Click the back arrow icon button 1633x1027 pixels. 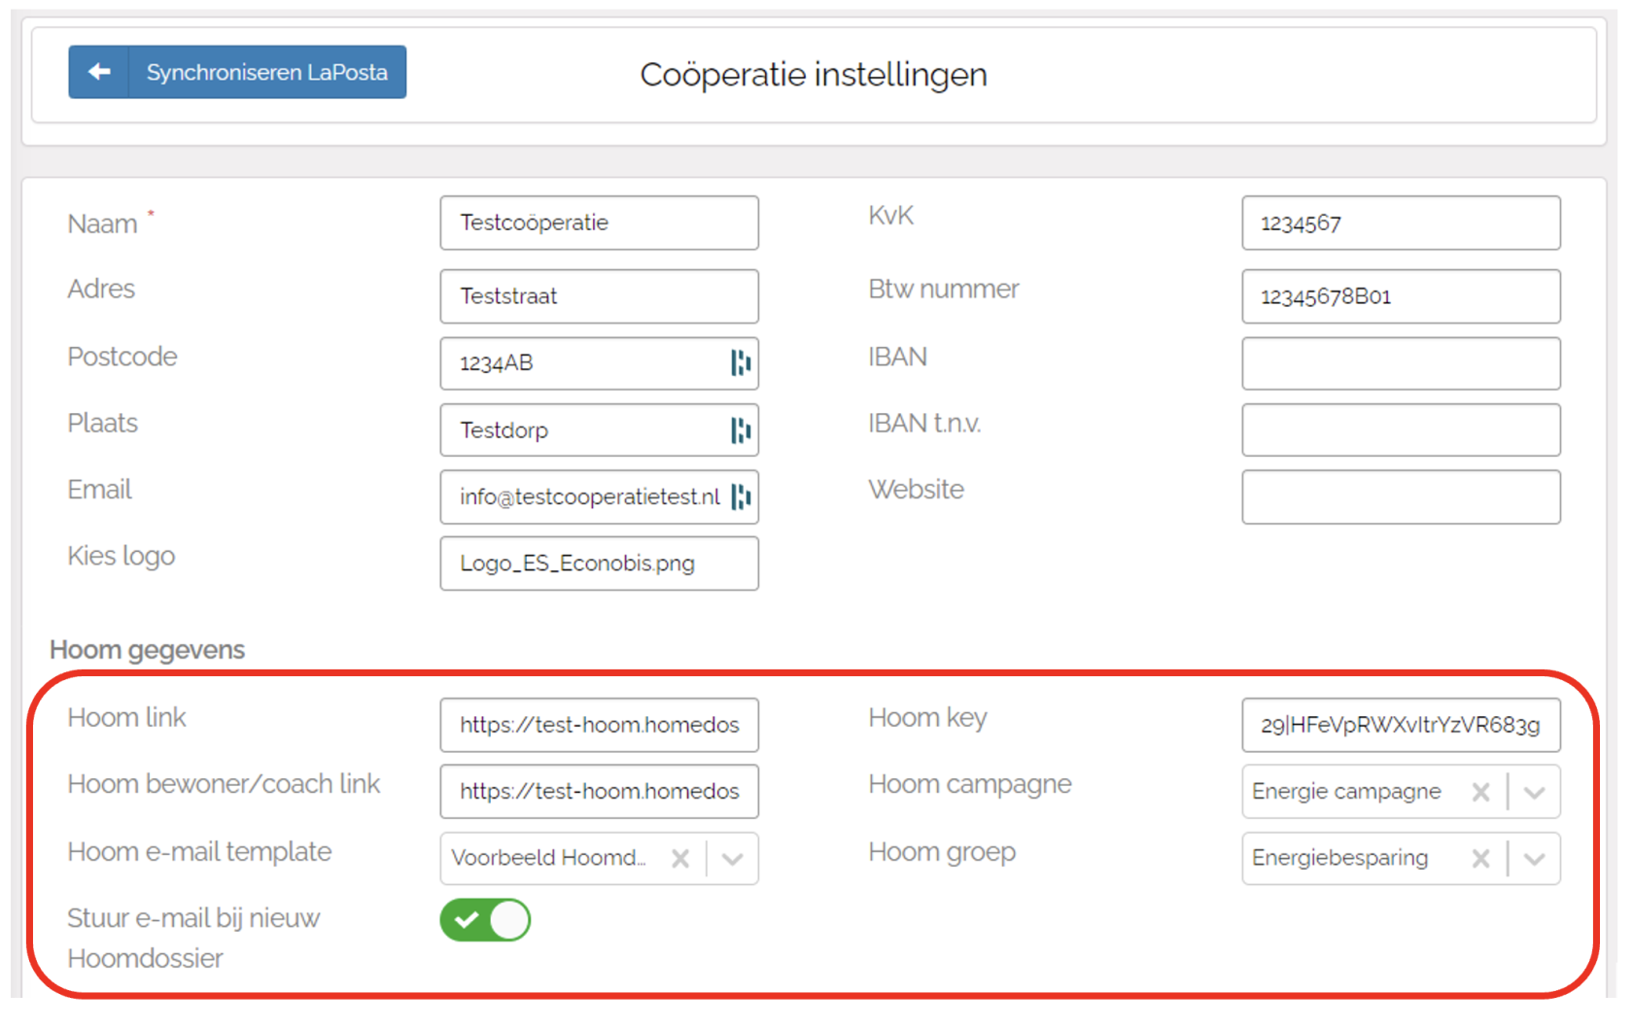98,72
